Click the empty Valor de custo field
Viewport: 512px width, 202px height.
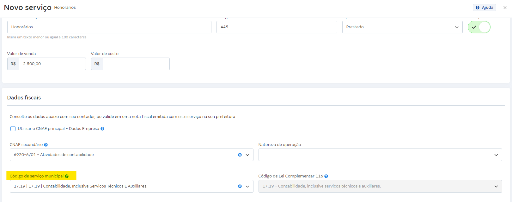[x=136, y=64]
